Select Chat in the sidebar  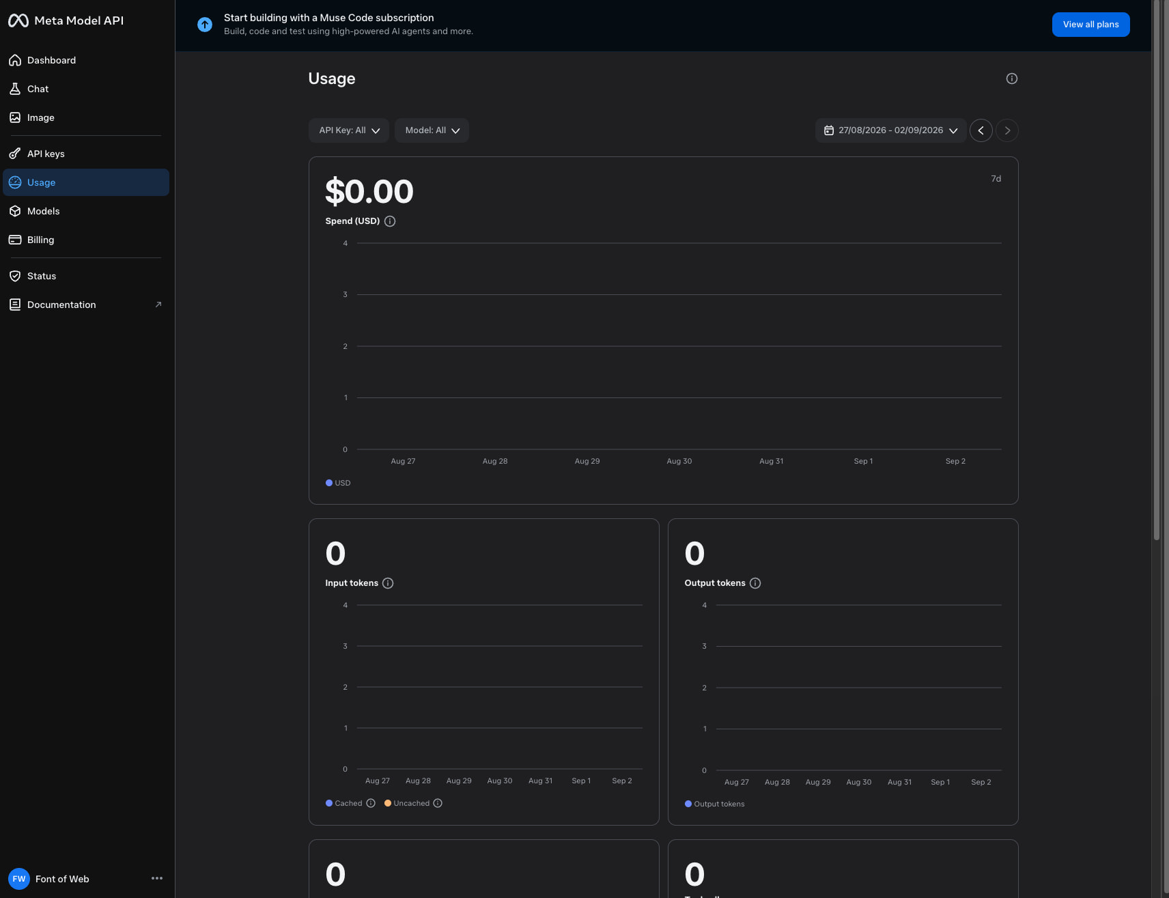point(86,89)
